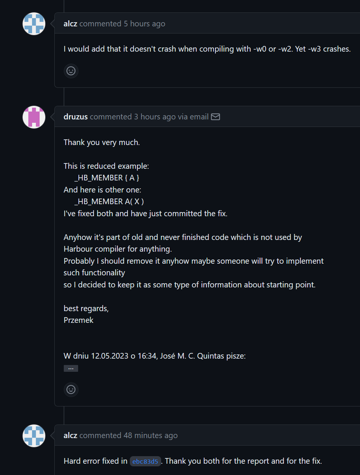The width and height of the screenshot is (360, 475).
Task: Click druzus's pink avatar
Action: click(x=34, y=117)
